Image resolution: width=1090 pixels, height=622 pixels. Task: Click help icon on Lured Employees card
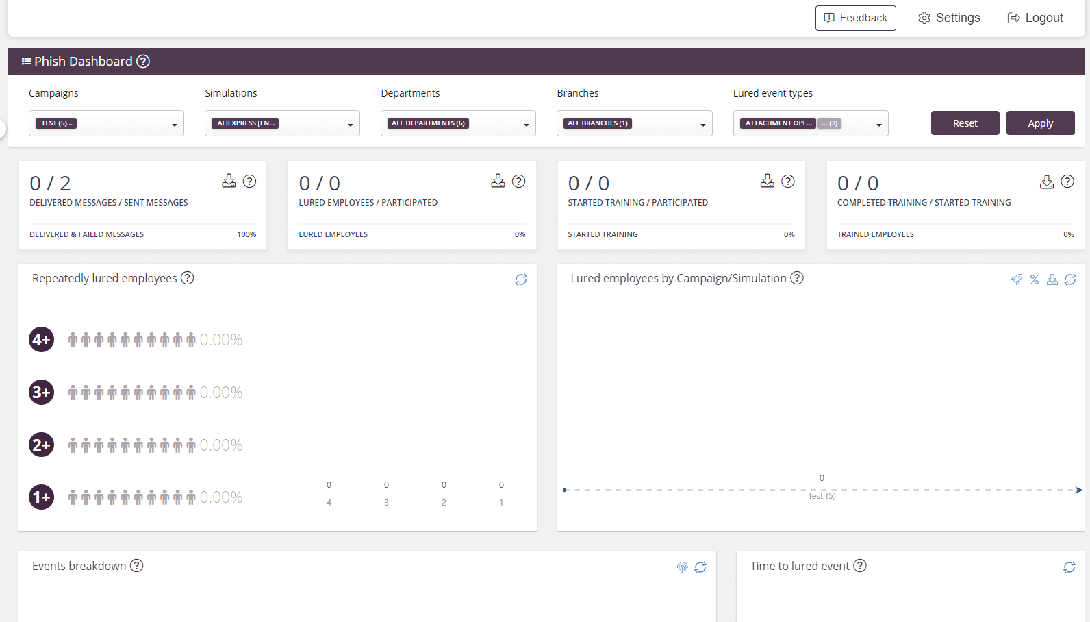tap(519, 181)
